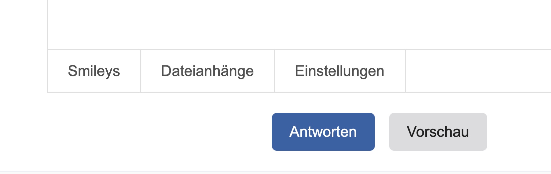Submit the reply with Antworten

(x=323, y=132)
